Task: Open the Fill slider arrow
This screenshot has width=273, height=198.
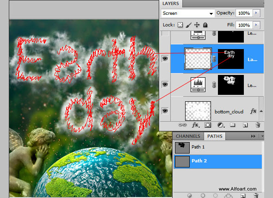Action: [x=256, y=25]
